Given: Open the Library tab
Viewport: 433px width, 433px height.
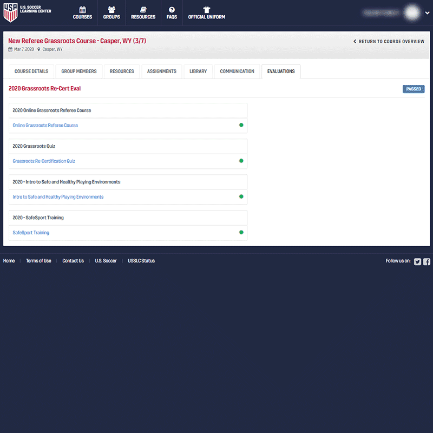Looking at the screenshot, I should coord(198,71).
